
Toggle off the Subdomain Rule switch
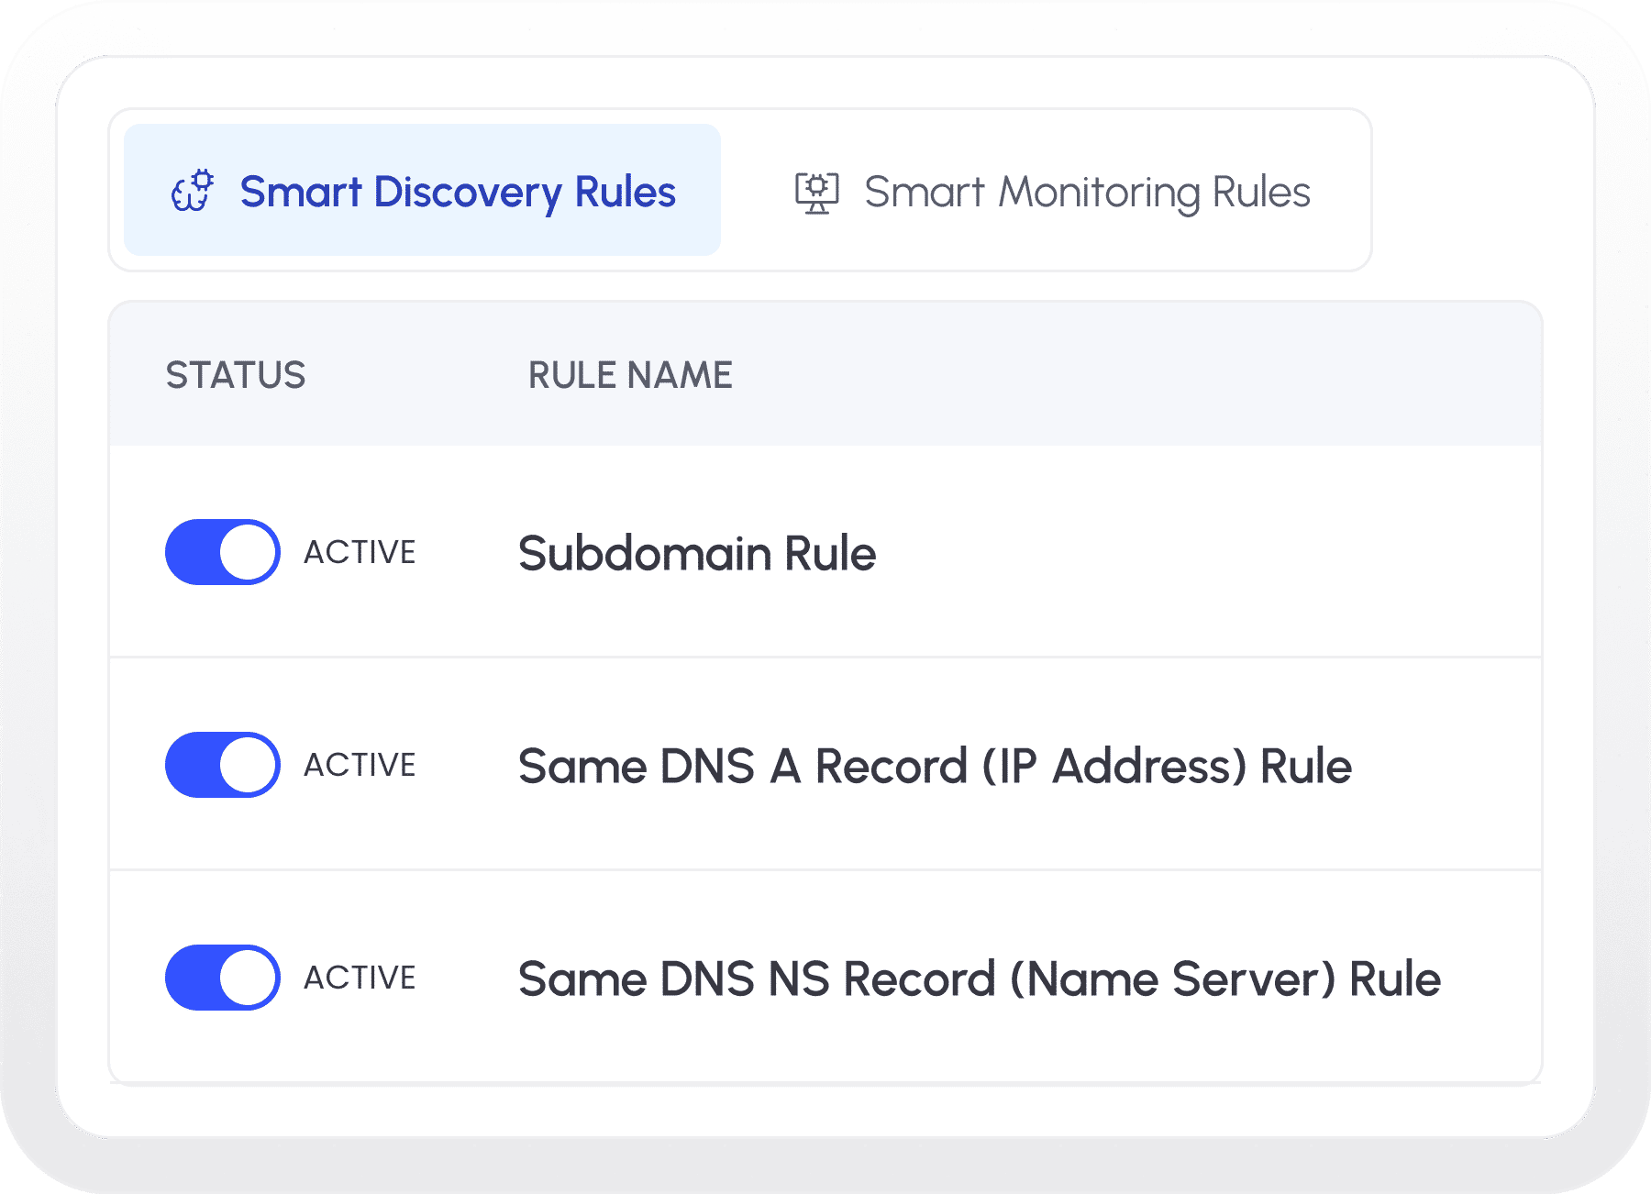[222, 552]
